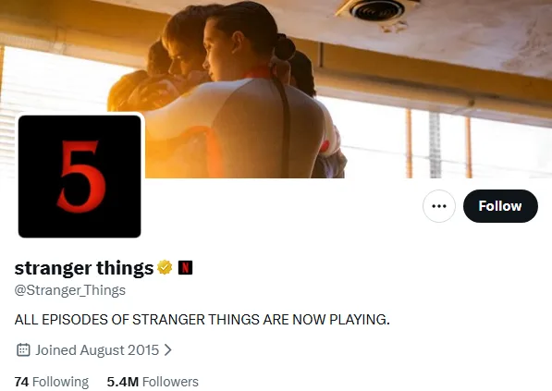Open the three-dot more options menu
Screen dimensions: 552x391
[x=438, y=206]
